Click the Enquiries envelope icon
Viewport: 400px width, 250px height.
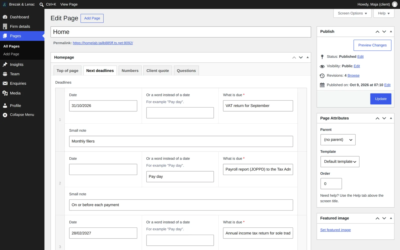click(x=5, y=83)
